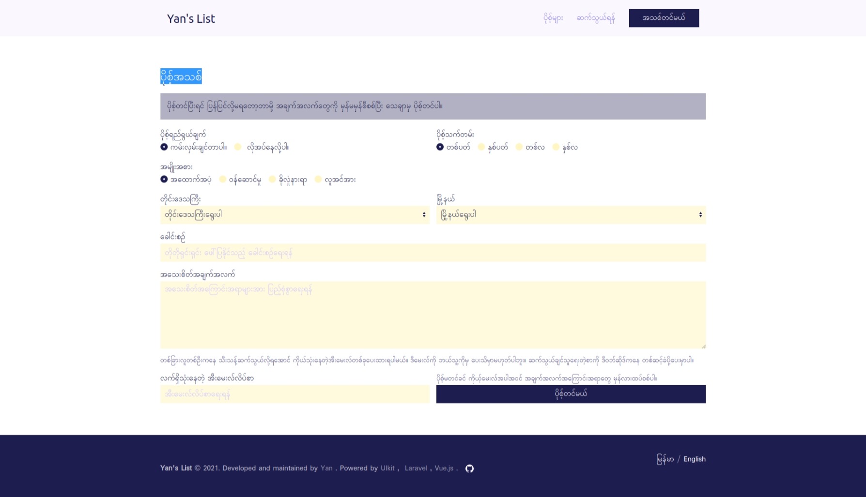Focus the email address input field
The image size is (866, 497).
click(x=295, y=394)
